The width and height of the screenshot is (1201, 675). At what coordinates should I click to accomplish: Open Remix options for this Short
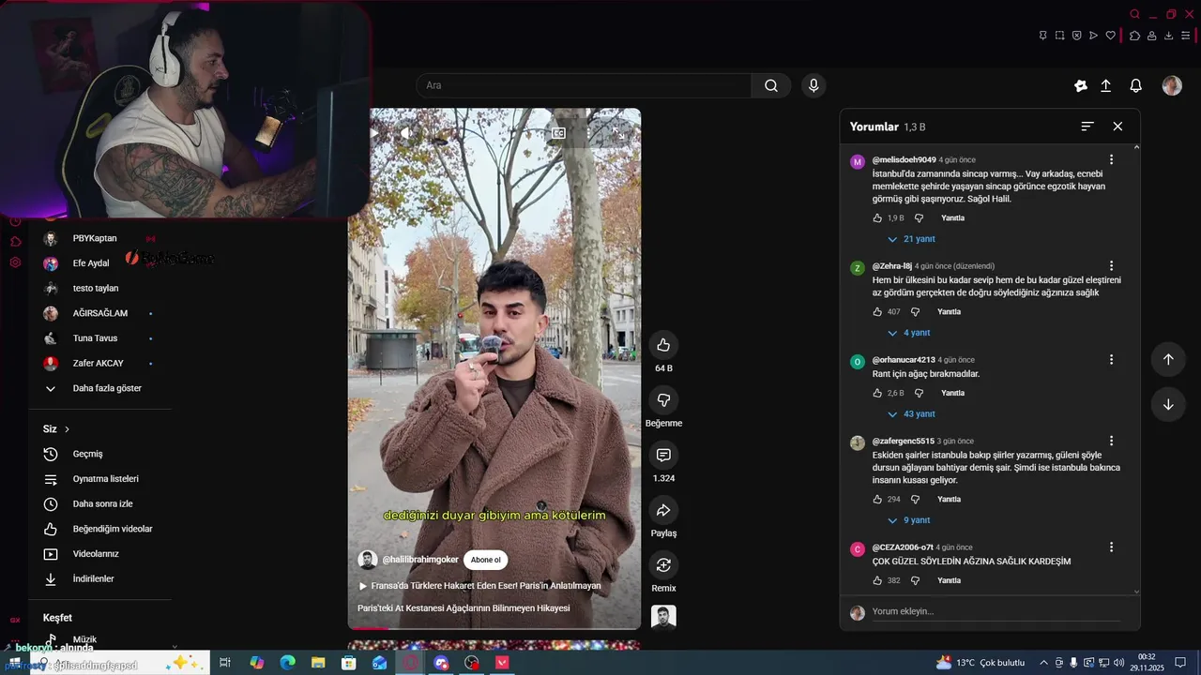click(x=663, y=564)
